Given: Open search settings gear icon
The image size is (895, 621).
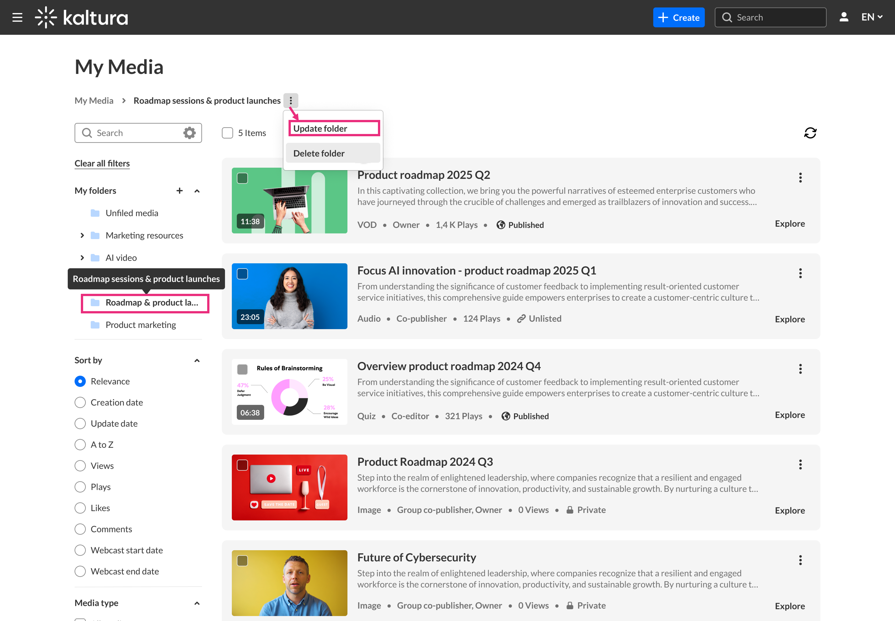Looking at the screenshot, I should [189, 133].
